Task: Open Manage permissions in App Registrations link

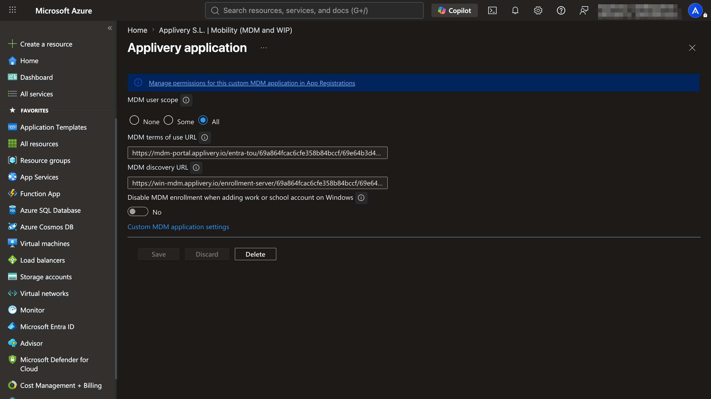Action: [x=252, y=83]
